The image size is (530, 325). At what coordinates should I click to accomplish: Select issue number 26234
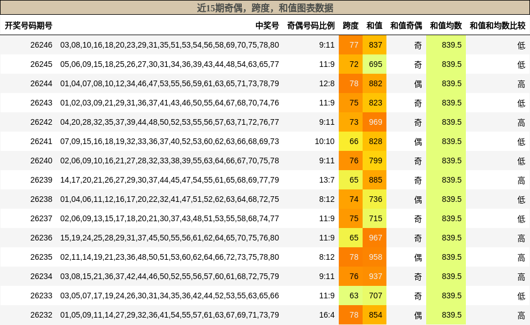[x=41, y=276]
